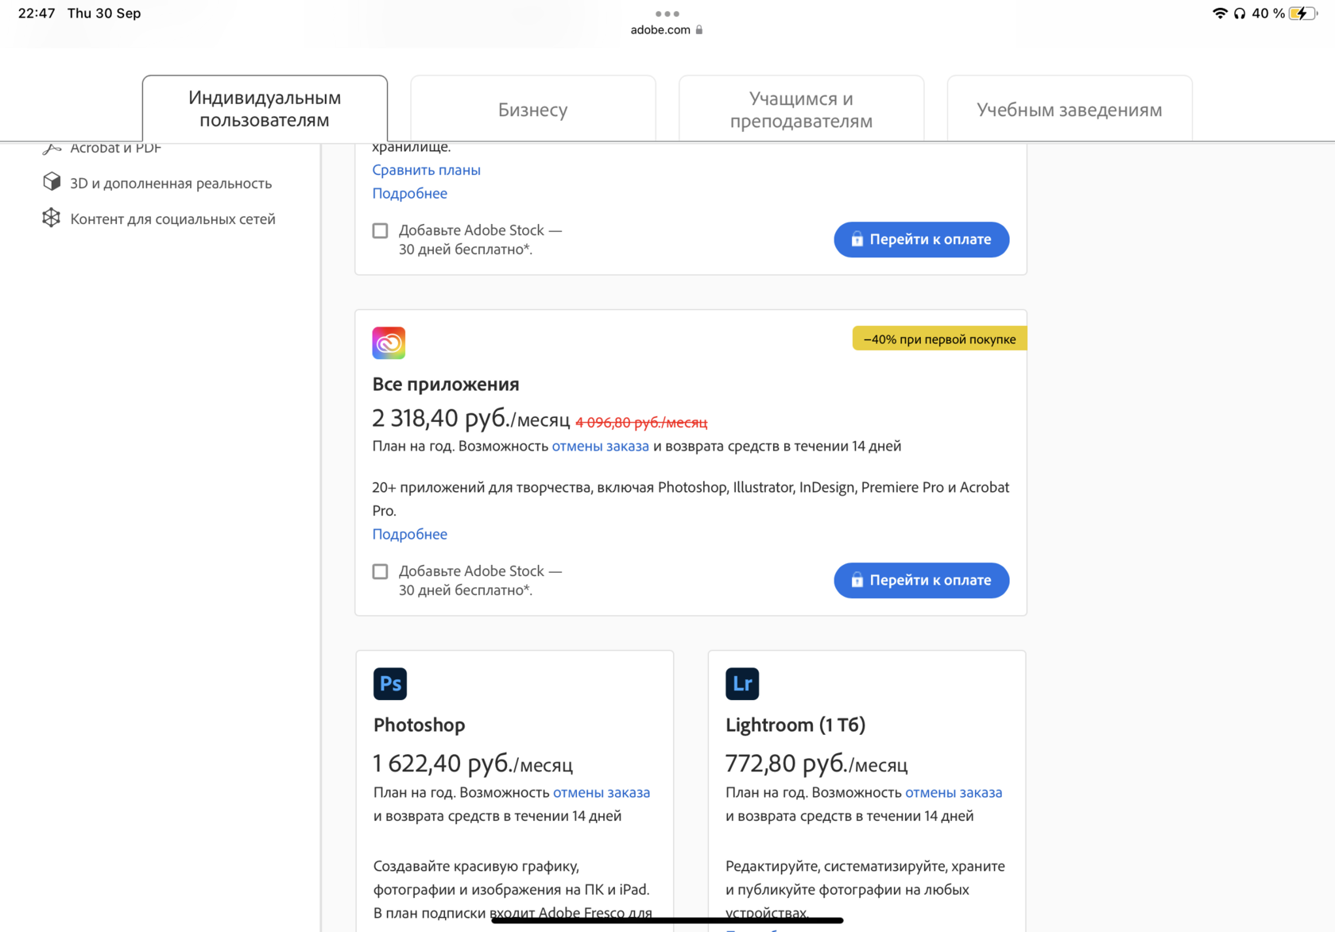This screenshot has width=1335, height=932.
Task: Select the Индивидуальным пользователям tab
Action: coord(265,109)
